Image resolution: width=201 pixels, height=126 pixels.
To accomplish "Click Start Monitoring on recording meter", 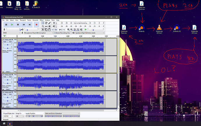I will tap(80, 23).
